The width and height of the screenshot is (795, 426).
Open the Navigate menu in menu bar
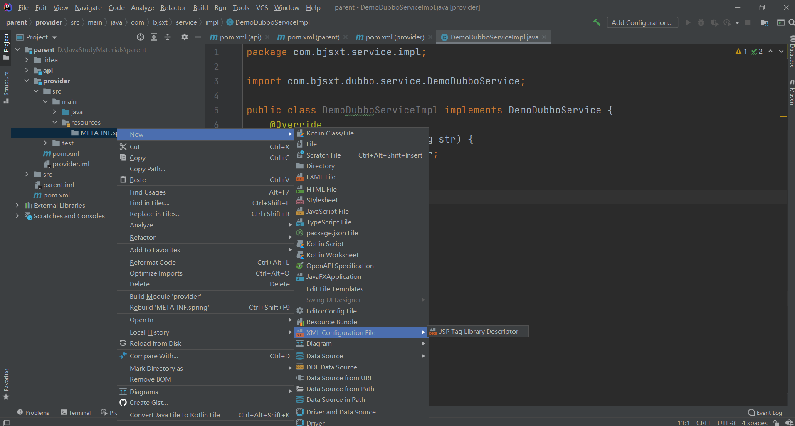(x=88, y=7)
